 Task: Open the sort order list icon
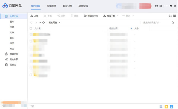(170, 16)
